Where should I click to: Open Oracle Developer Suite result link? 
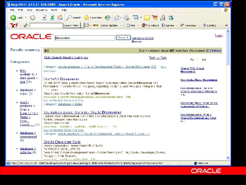click(62, 142)
